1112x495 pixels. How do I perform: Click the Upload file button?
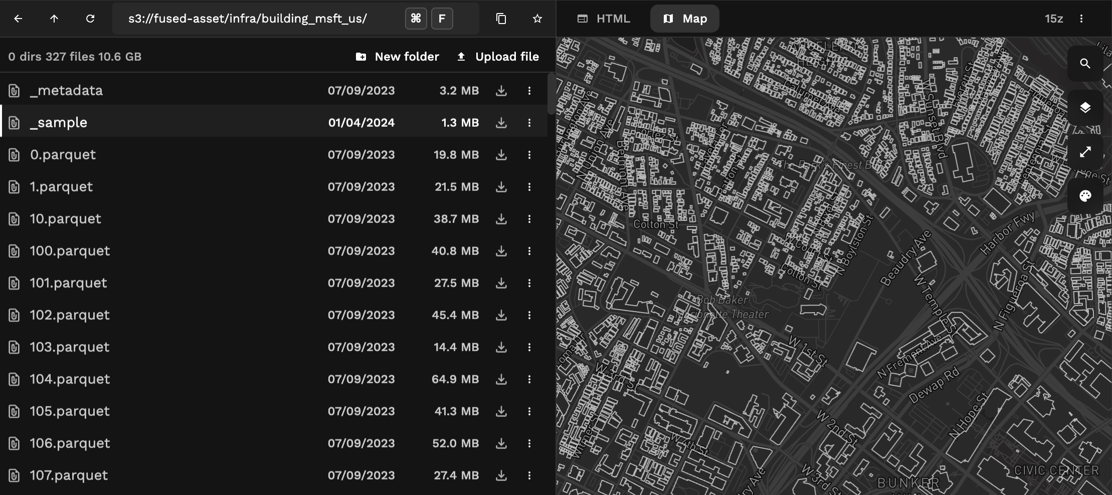pos(498,57)
